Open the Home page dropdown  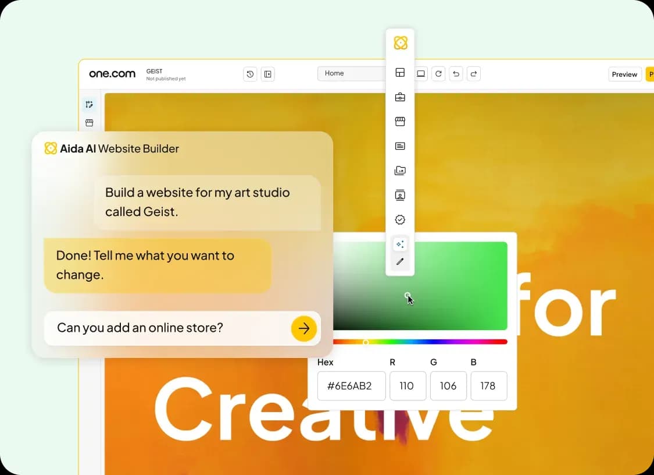[x=352, y=73]
